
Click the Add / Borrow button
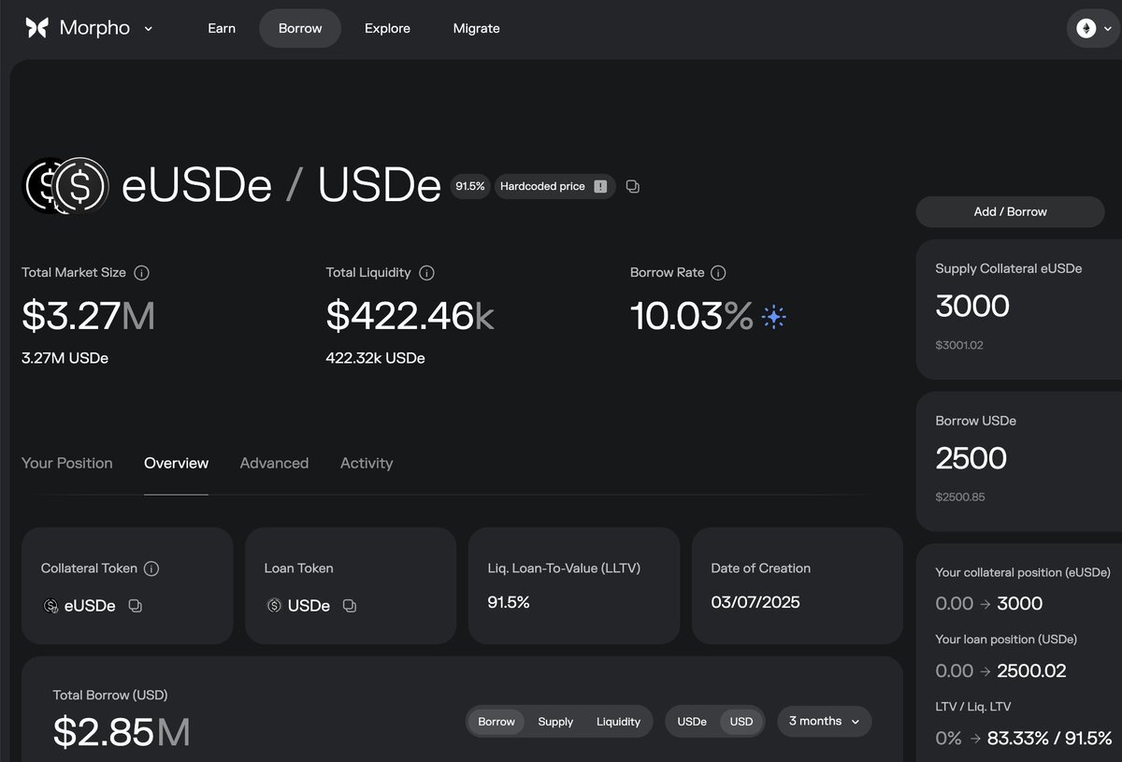[1010, 211]
